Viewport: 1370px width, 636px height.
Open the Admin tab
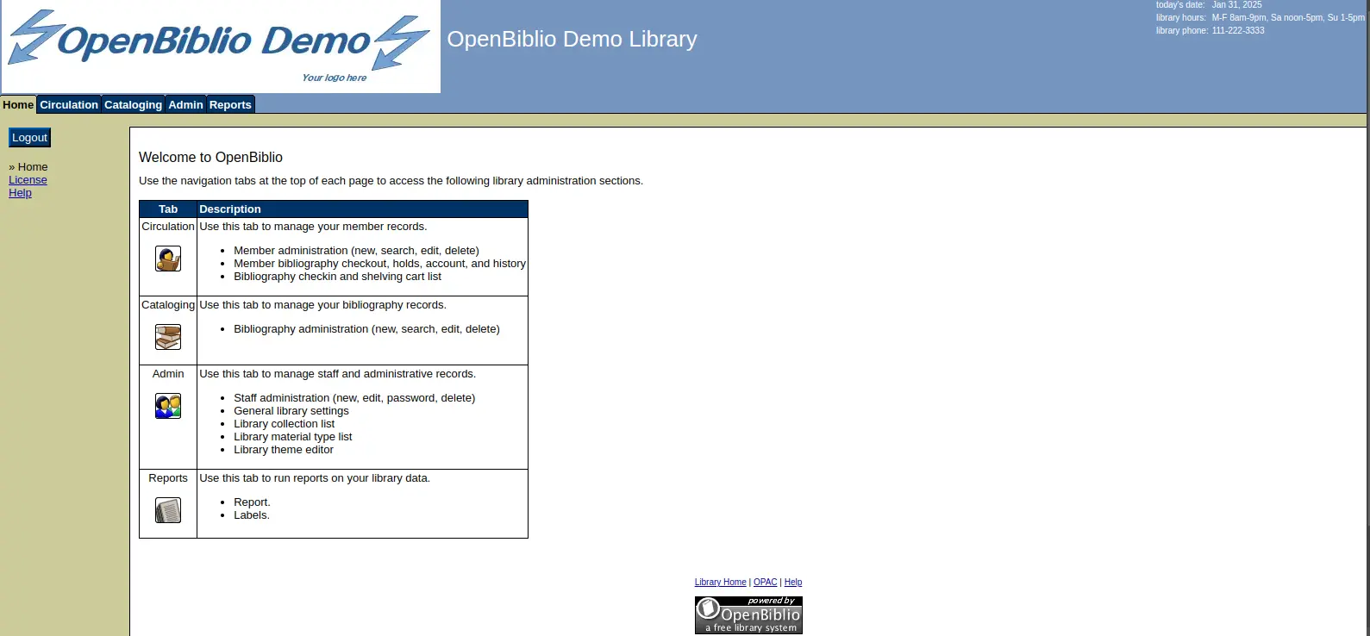pos(185,105)
